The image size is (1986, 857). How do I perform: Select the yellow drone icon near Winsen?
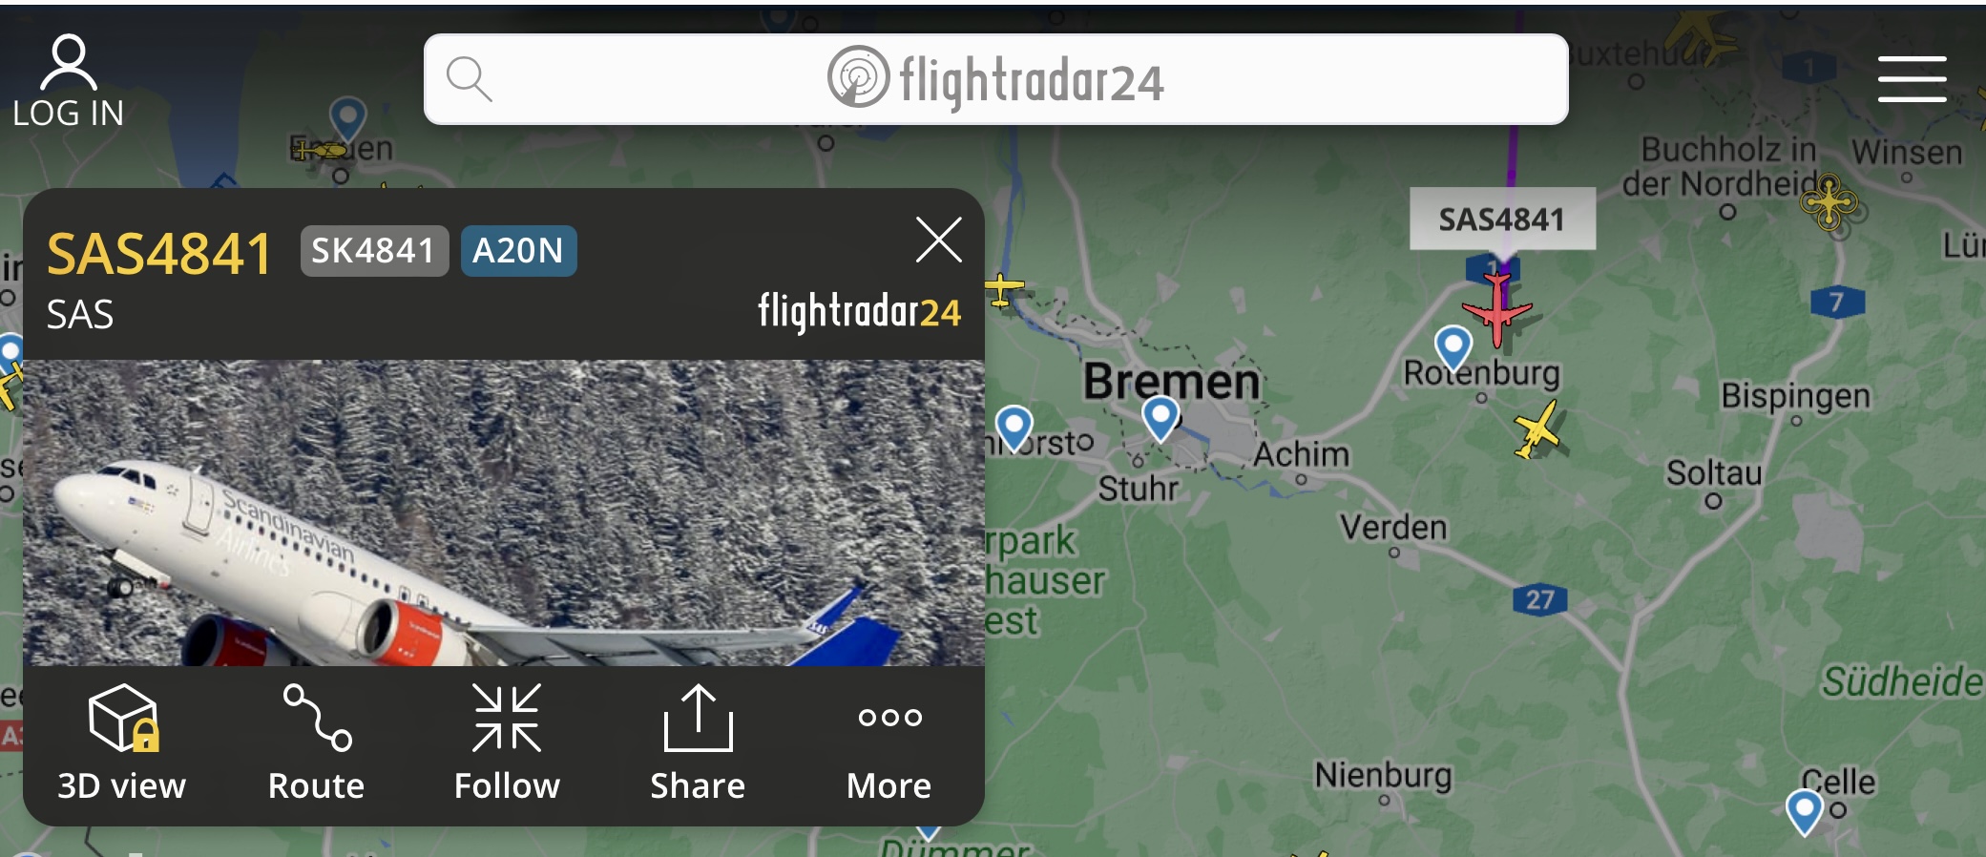pos(1829,201)
